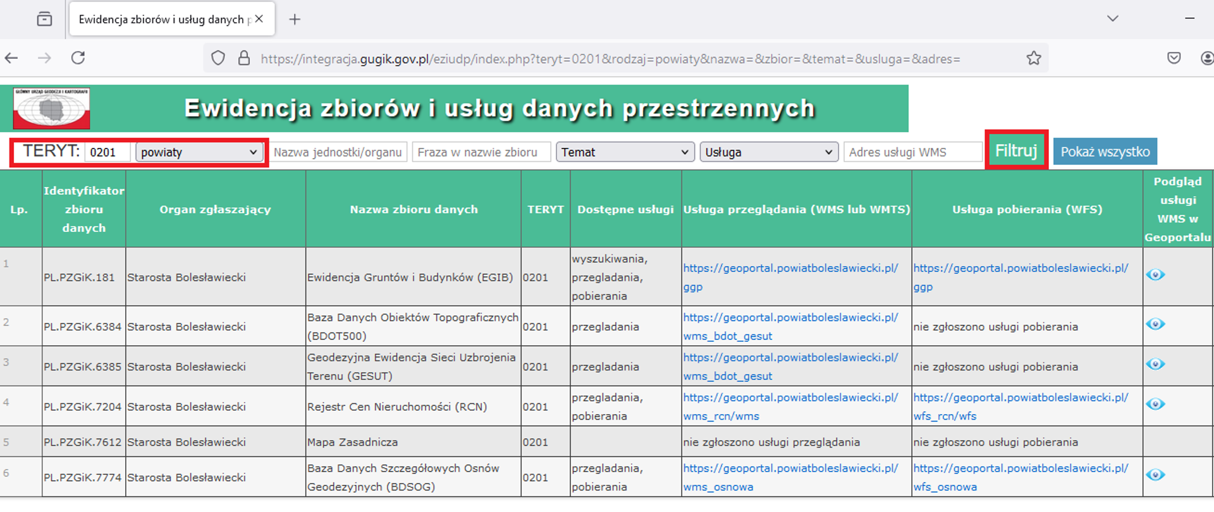This screenshot has height=512, width=1214.
Task: Reload the page with refresh icon
Action: pyautogui.click(x=78, y=58)
